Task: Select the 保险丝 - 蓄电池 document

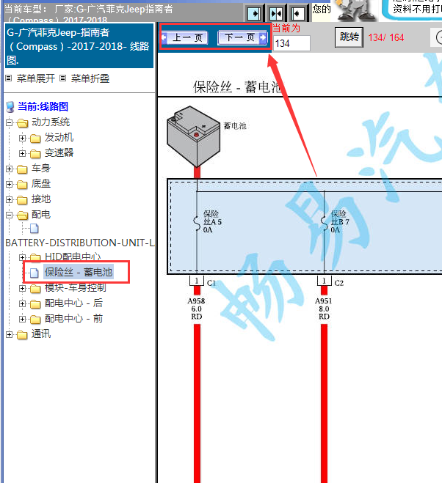Action: [79, 272]
